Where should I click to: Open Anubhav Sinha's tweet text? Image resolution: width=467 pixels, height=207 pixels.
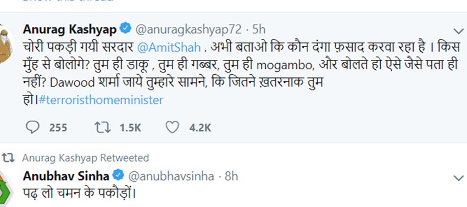pyautogui.click(x=80, y=194)
